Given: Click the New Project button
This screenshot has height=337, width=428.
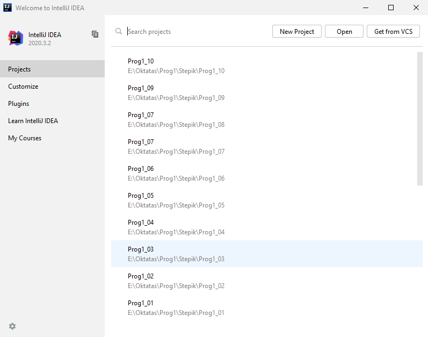Looking at the screenshot, I should [297, 31].
